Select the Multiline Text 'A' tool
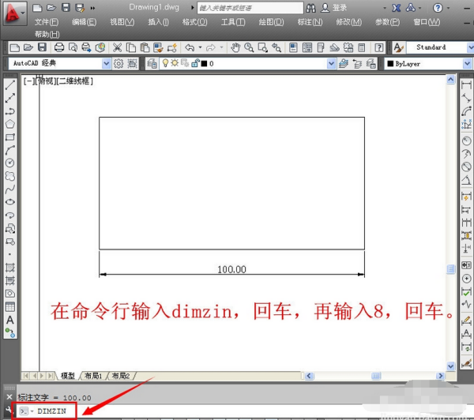 [10, 320]
